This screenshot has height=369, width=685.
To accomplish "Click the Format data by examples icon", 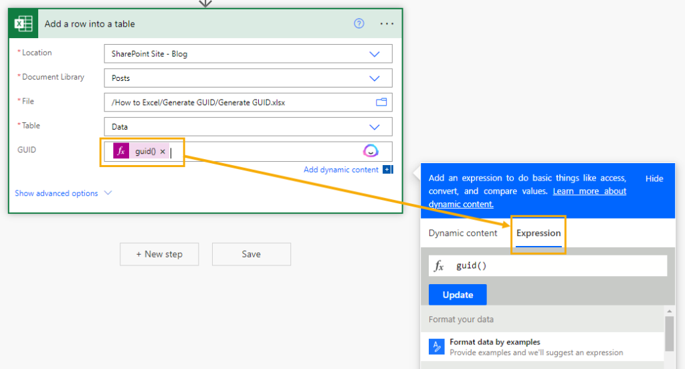I will (x=436, y=347).
